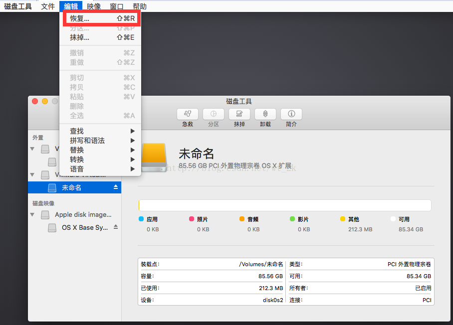This screenshot has height=325, width=453.
Task: Click the PCI 外置物理宗卷 type value
Action: [409, 264]
